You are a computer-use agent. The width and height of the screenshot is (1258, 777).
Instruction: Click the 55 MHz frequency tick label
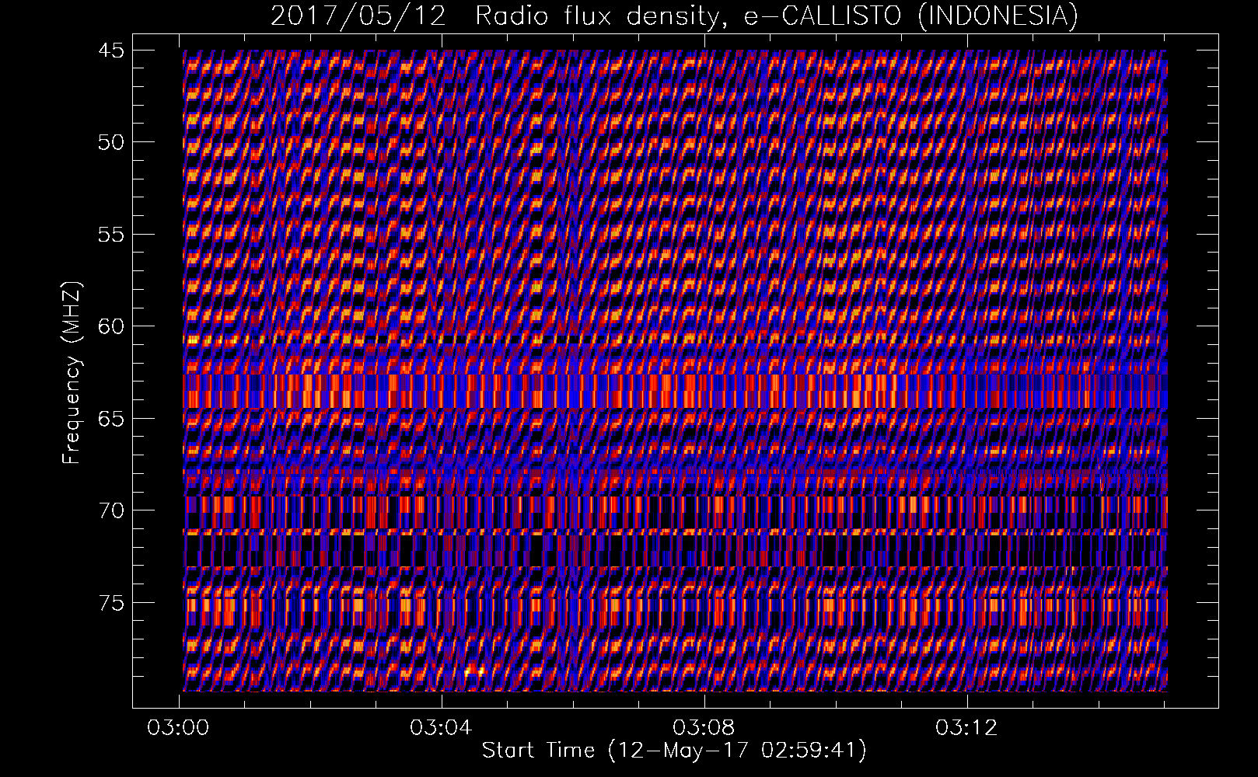pos(110,234)
